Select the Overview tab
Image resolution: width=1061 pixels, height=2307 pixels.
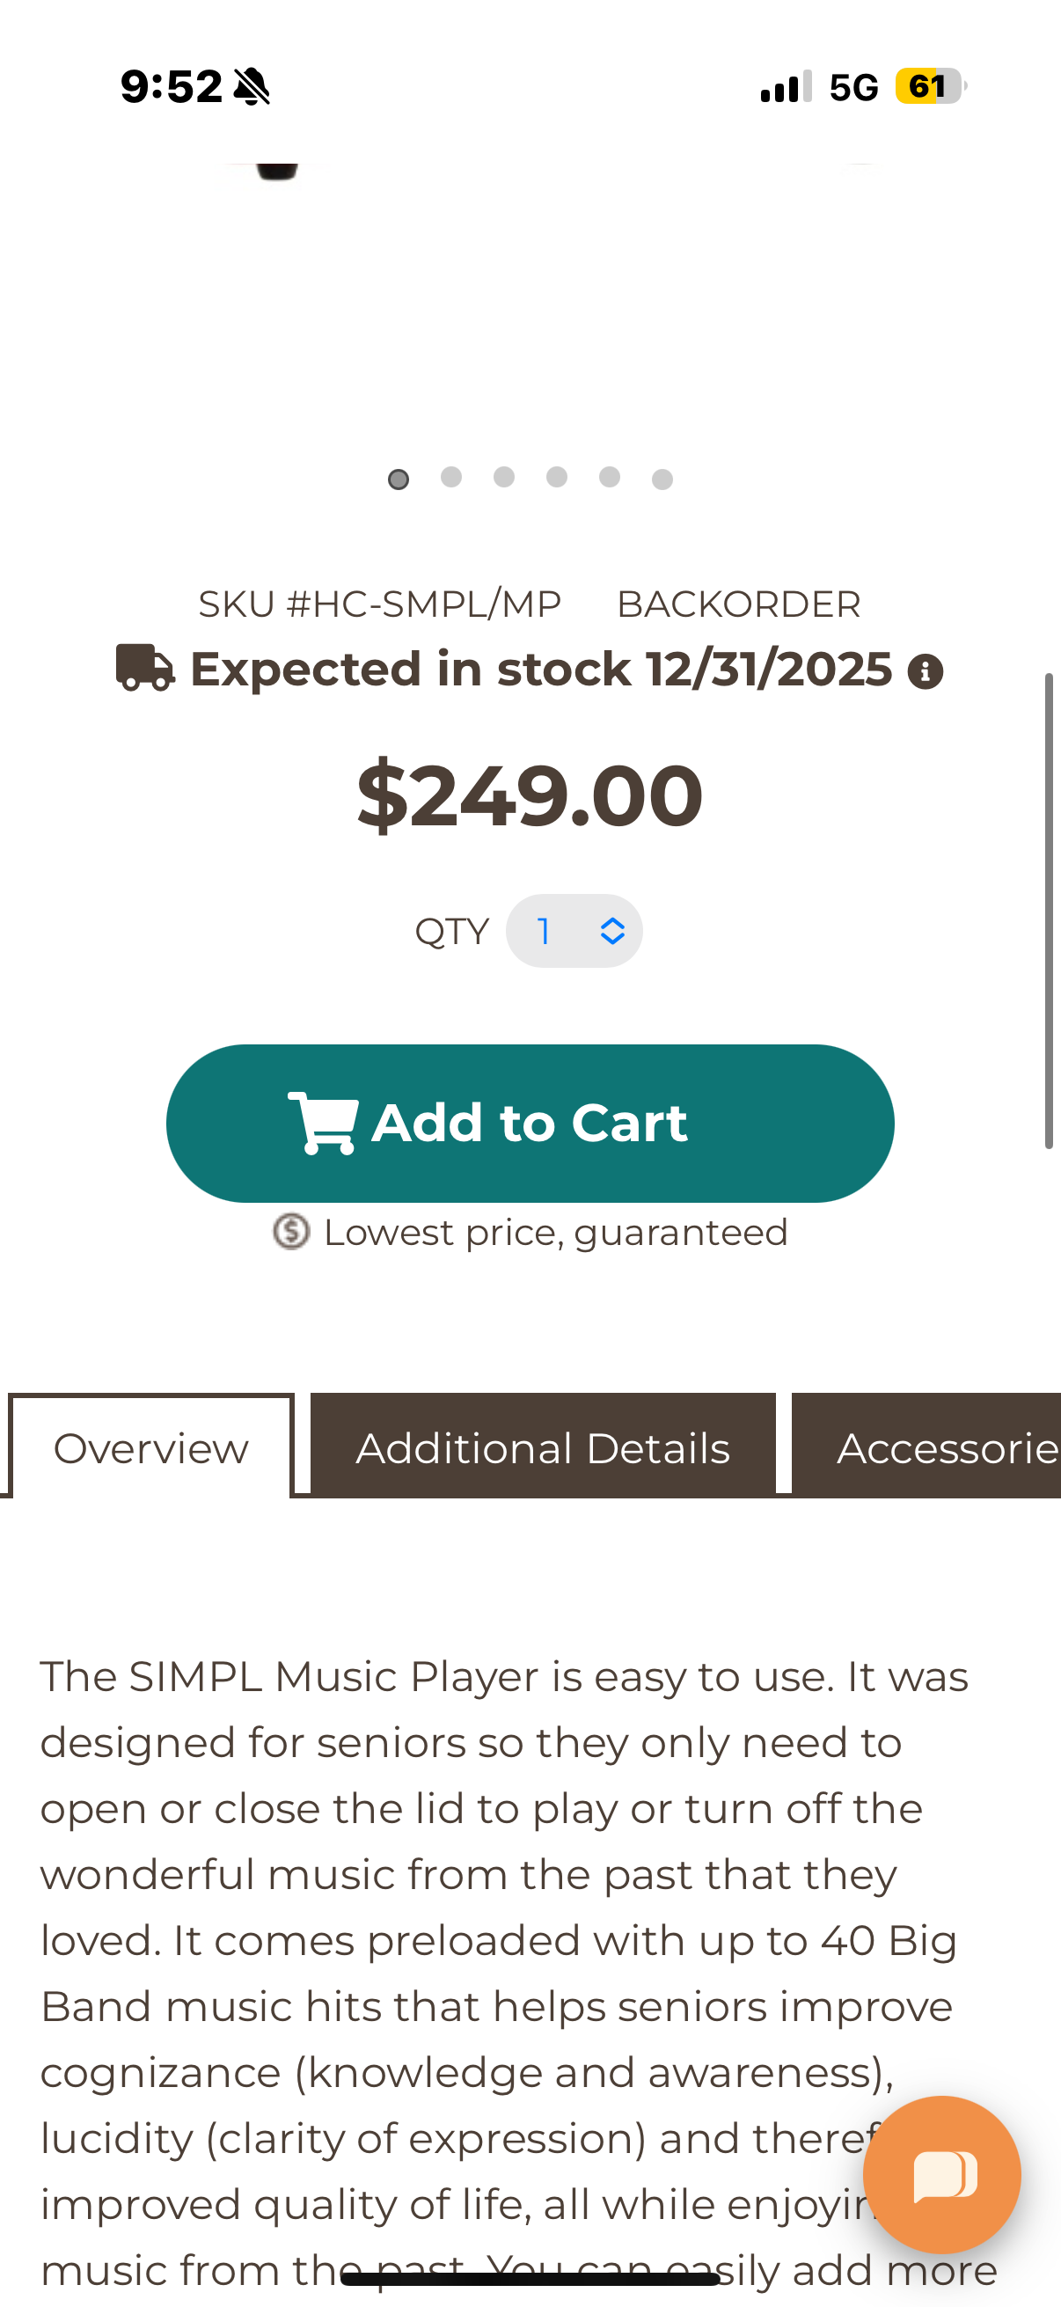pyautogui.click(x=150, y=1446)
